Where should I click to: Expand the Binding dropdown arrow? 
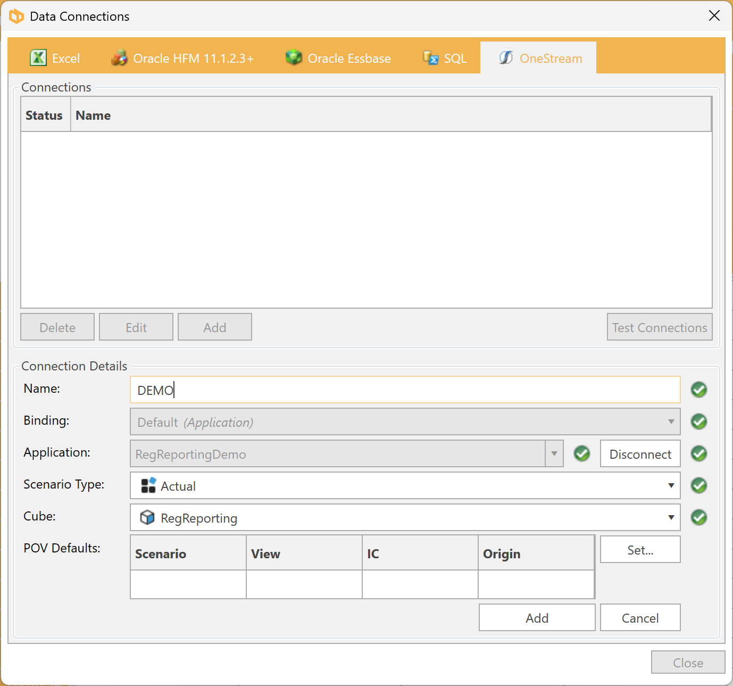coord(671,421)
